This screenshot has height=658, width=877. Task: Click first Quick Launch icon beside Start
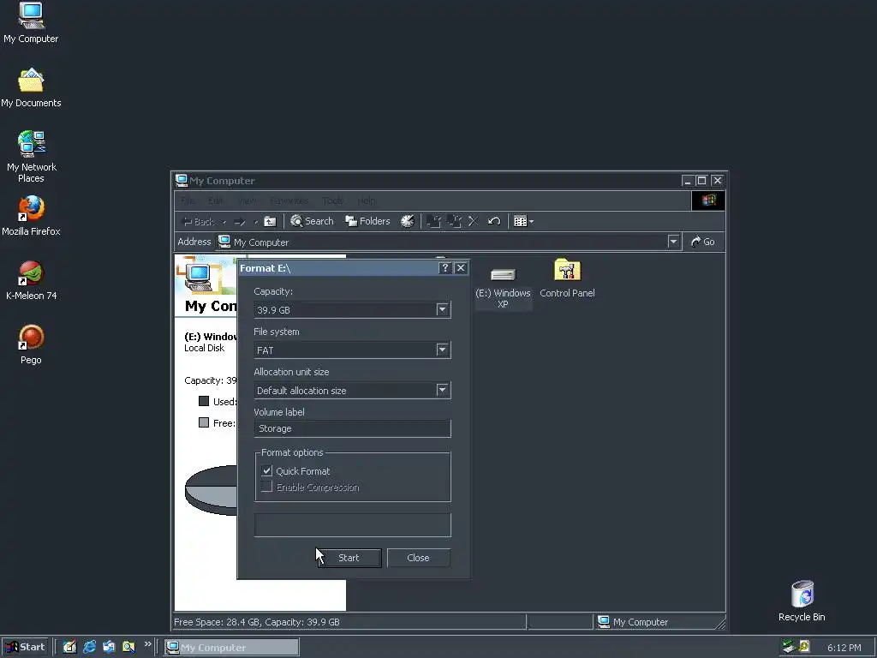click(69, 648)
